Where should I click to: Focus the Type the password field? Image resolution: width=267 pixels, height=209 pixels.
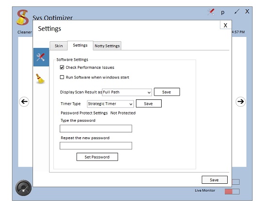[x=96, y=129]
